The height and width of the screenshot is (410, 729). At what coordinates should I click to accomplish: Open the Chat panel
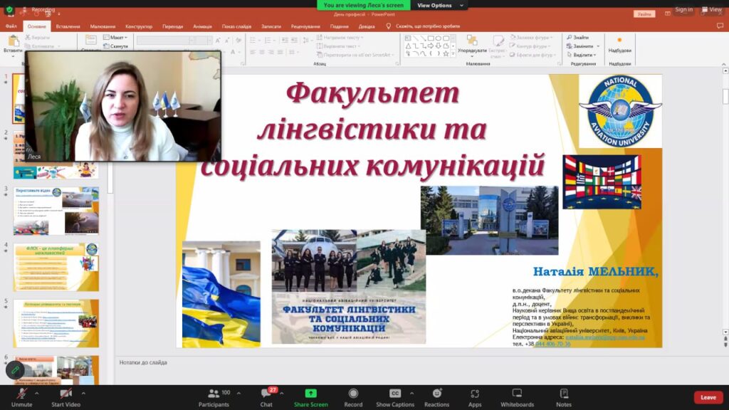[266, 394]
